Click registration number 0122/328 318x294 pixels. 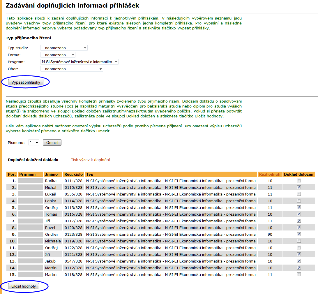(x=73, y=248)
